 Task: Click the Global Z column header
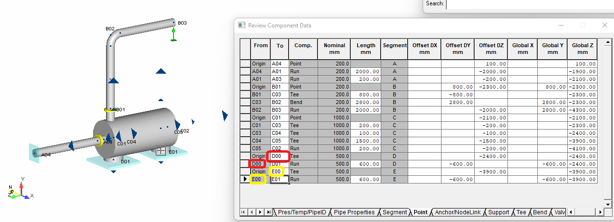(x=582, y=49)
